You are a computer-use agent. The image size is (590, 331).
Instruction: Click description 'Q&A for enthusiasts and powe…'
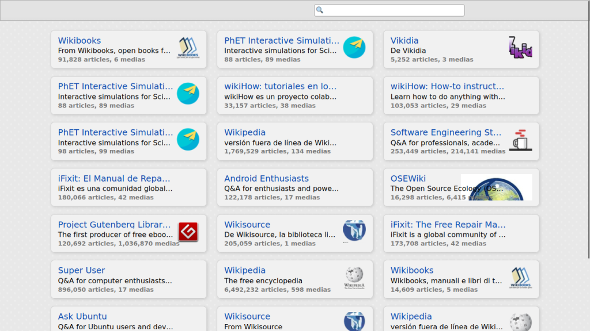coord(281,188)
